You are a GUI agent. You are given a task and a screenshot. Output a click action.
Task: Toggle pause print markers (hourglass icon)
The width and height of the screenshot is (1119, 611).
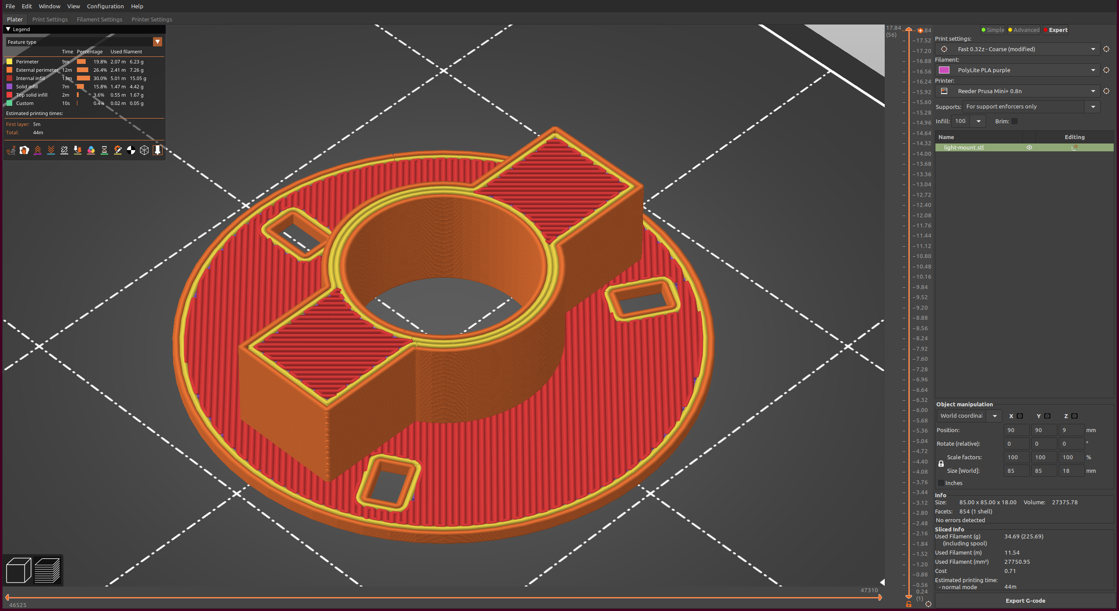click(x=104, y=150)
